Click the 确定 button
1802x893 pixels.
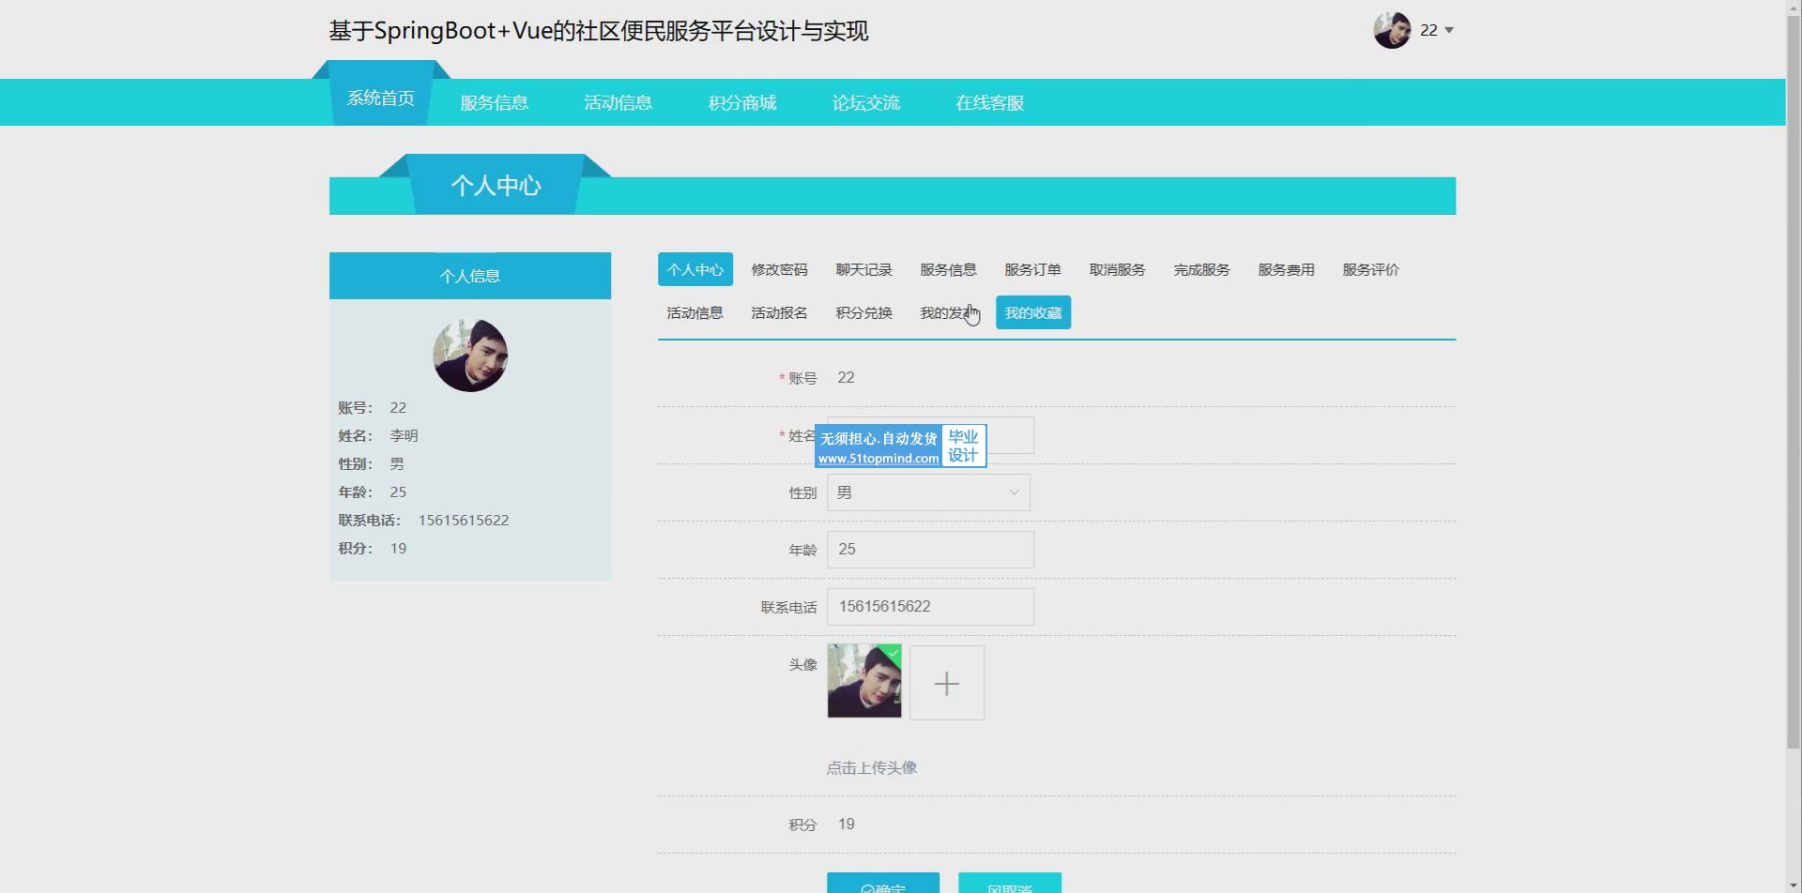pos(882,884)
